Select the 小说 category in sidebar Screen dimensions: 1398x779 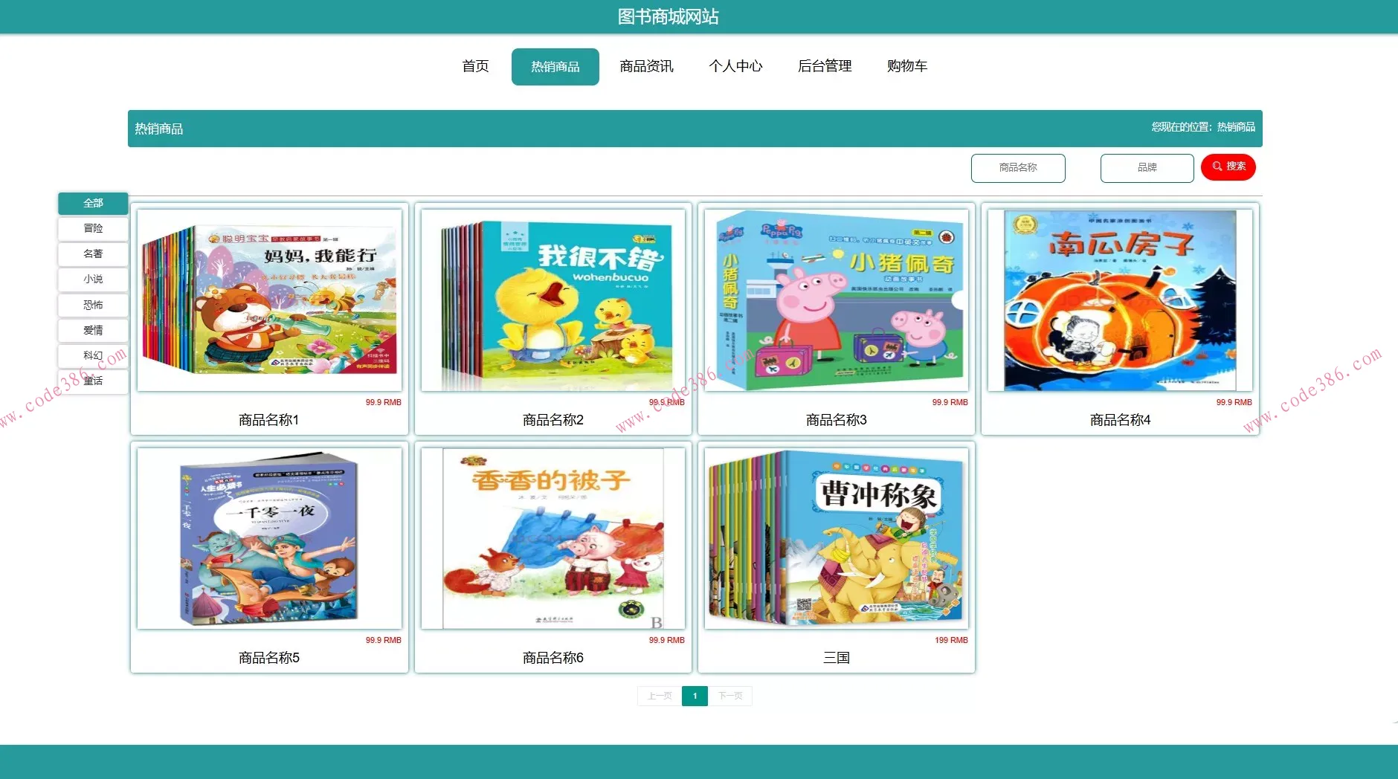tap(92, 279)
